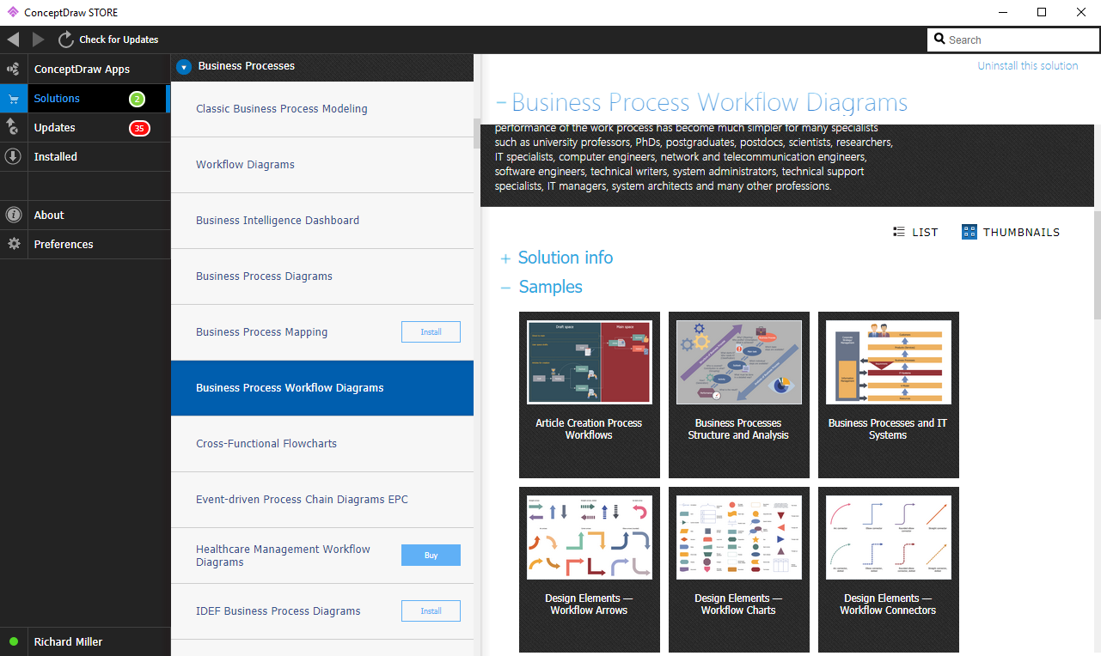
Task: Collapse the Business Processes category
Action: [x=184, y=66]
